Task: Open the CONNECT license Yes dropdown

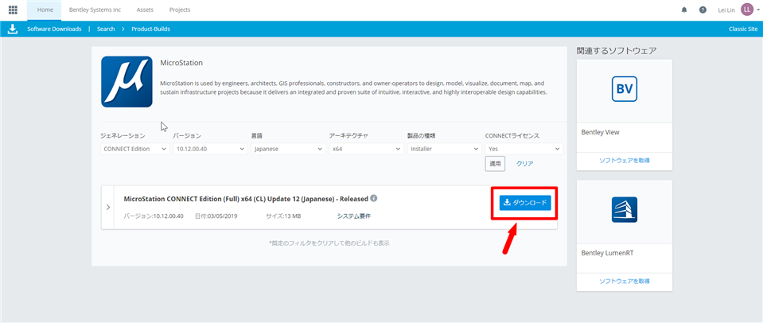Action: [524, 149]
